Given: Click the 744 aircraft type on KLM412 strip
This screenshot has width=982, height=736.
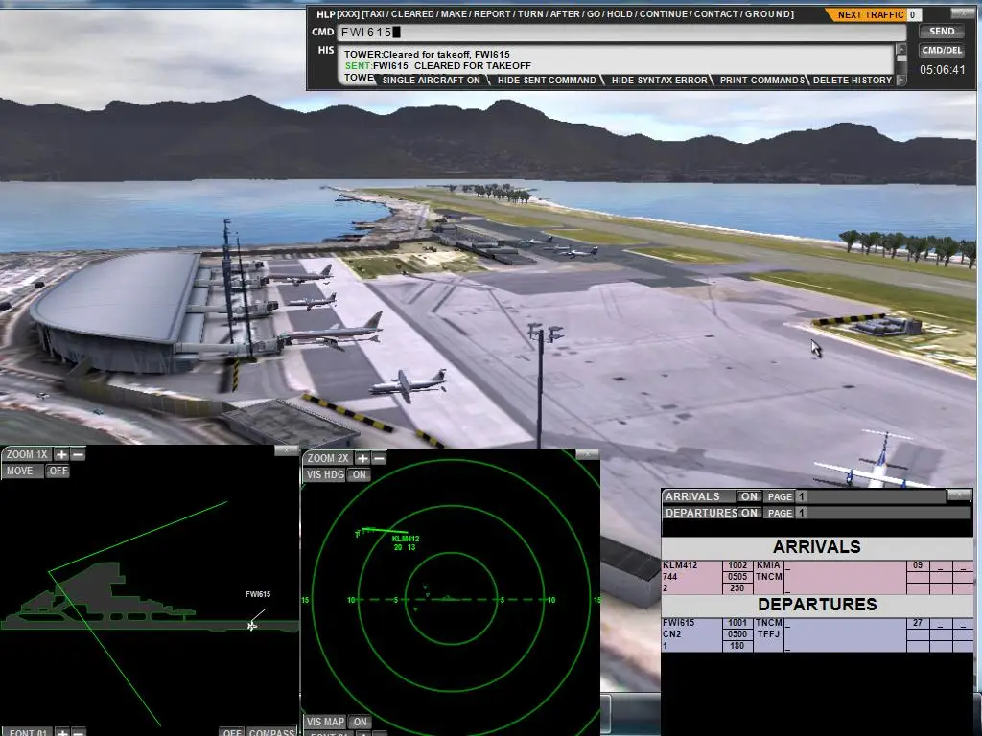Looking at the screenshot, I should tap(670, 576).
